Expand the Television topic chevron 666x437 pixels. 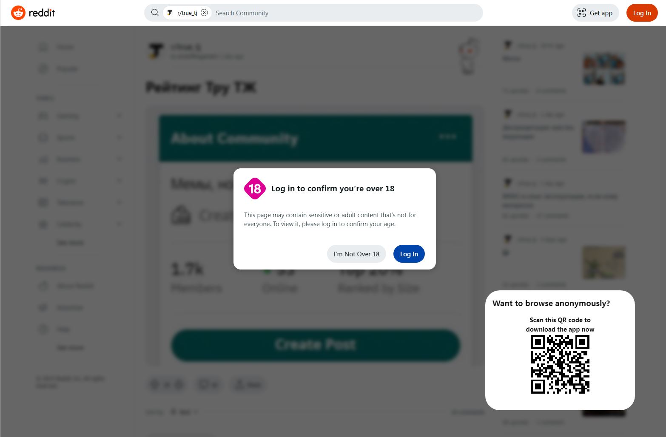[x=119, y=202]
